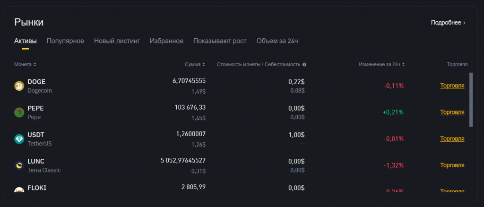The image size is (484, 207).
Task: Switch to the Популярное tab
Action: pyautogui.click(x=65, y=41)
